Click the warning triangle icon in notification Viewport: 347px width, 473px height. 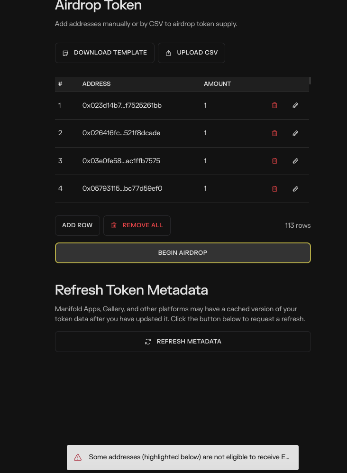coord(78,457)
